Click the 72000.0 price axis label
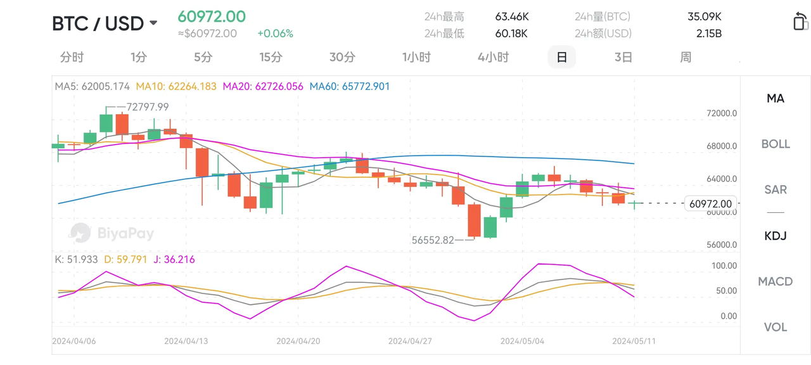811x365 pixels. click(x=722, y=113)
